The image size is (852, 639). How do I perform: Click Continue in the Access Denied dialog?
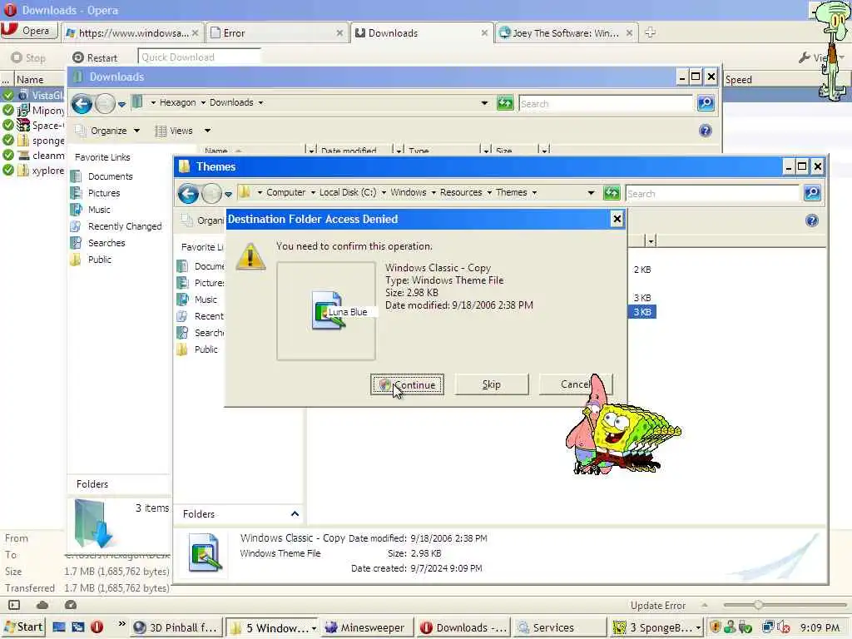[408, 384]
